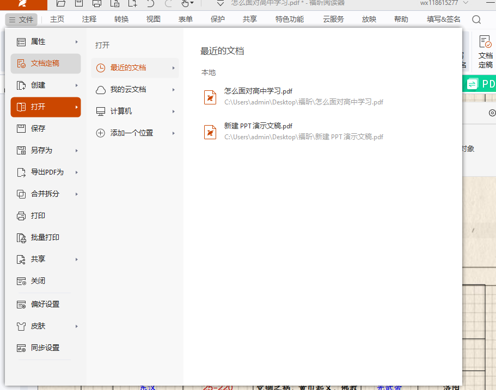Click the search magnifier icon in ribbon
496x390 pixels.
click(x=476, y=20)
